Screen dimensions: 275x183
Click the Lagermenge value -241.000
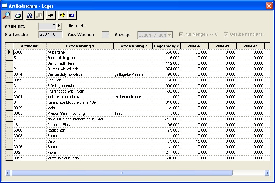click(x=167, y=152)
